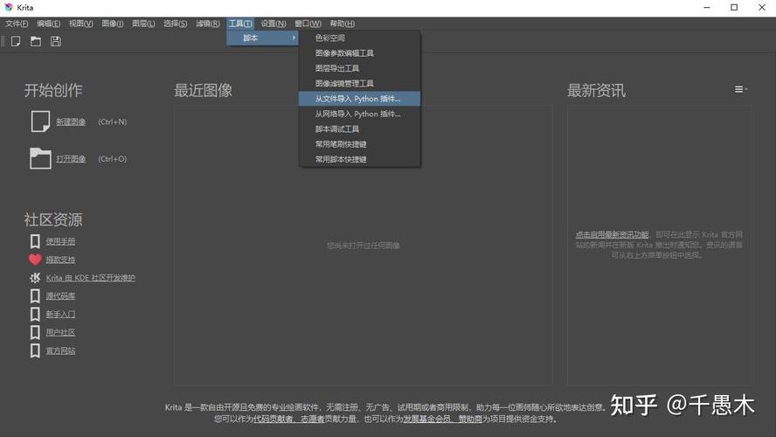Open the Krita 由 KDE 社区开发维护 link
Image resolution: width=776 pixels, height=437 pixels.
(91, 278)
